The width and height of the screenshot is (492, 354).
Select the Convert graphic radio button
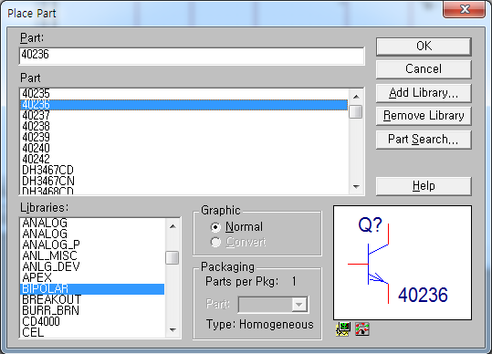pyautogui.click(x=215, y=242)
